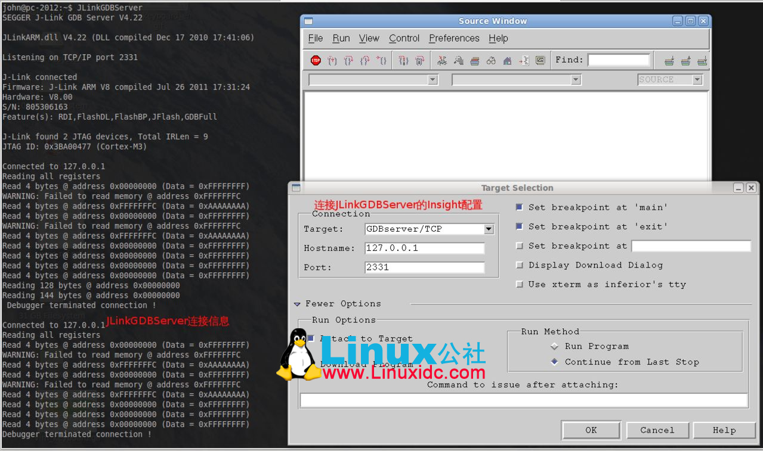Open the Target GDBserver/TCP dropdown

489,229
